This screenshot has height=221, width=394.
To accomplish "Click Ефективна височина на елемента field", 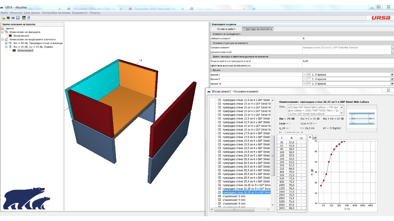I will [348, 65].
